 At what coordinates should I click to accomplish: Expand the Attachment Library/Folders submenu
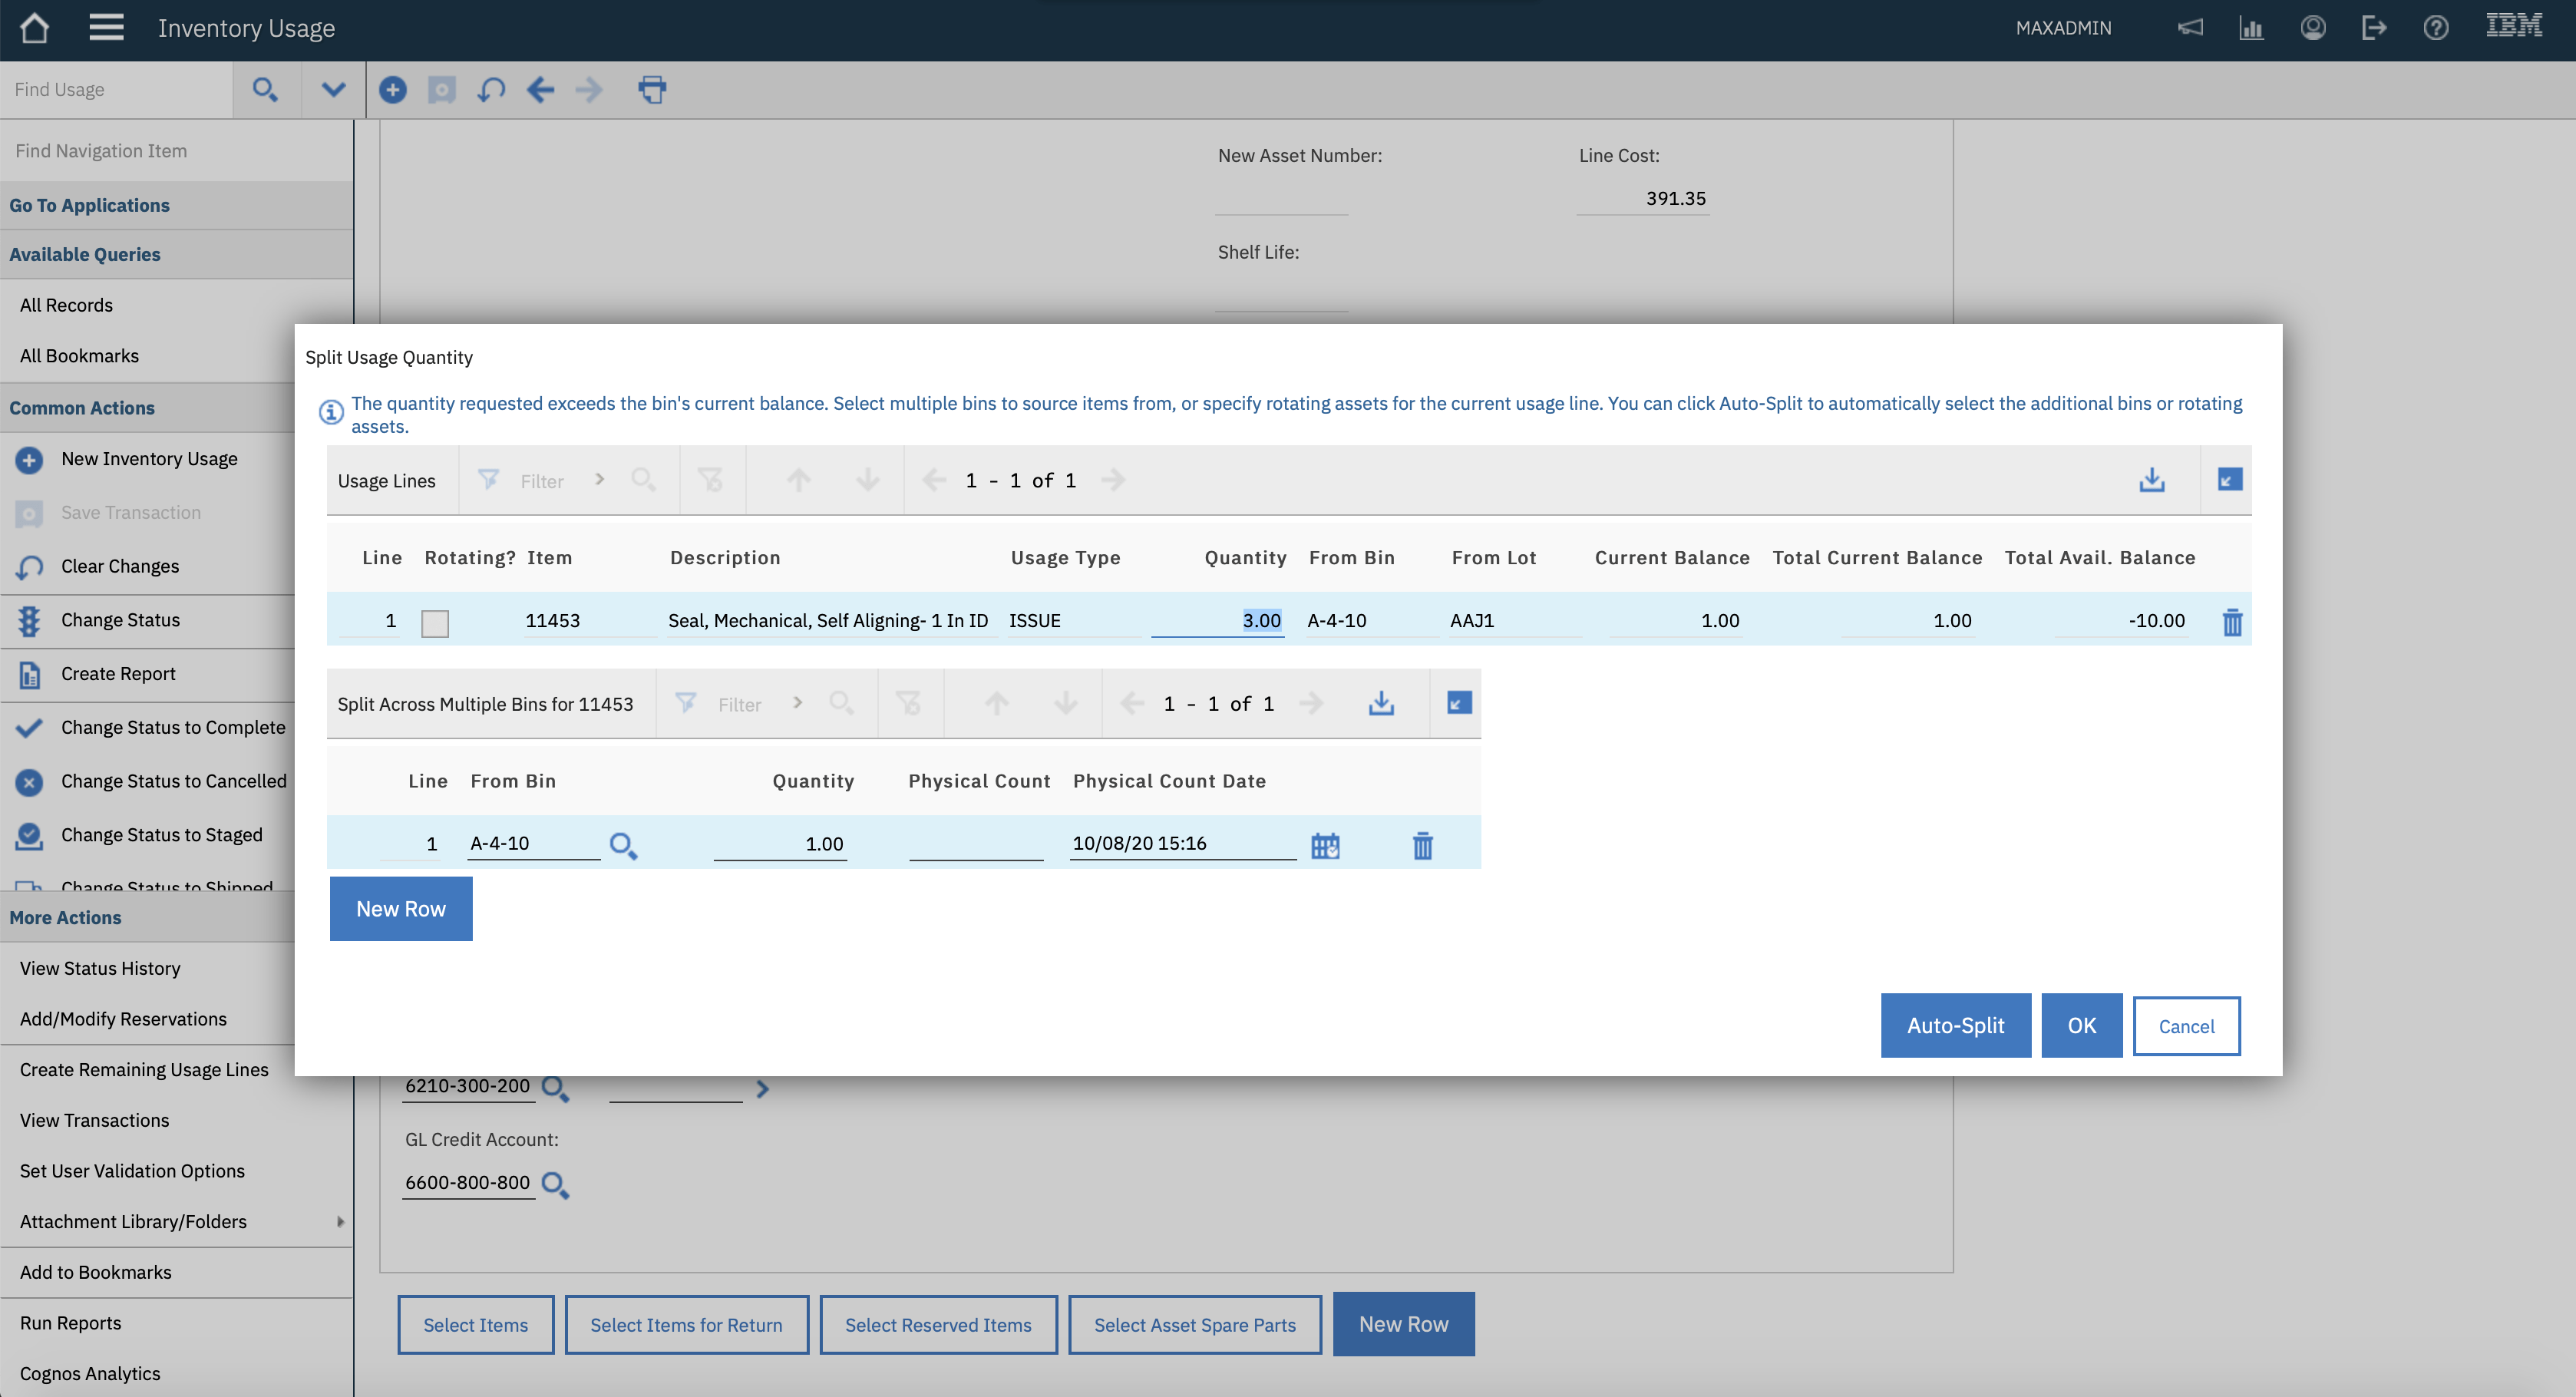(340, 1221)
